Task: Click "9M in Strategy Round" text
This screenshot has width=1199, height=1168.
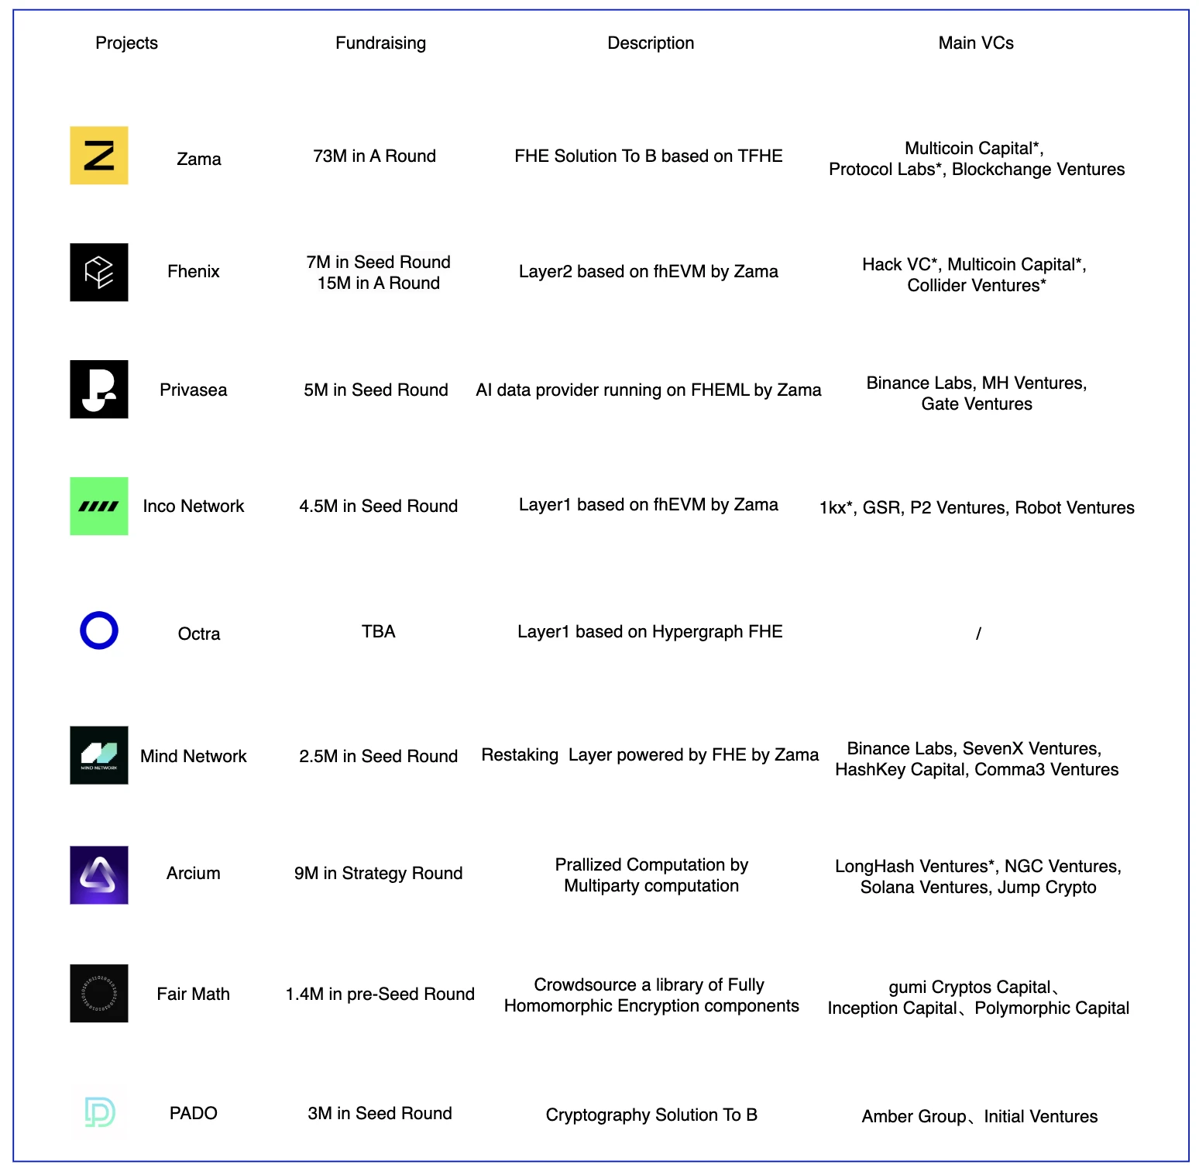Action: pyautogui.click(x=378, y=874)
